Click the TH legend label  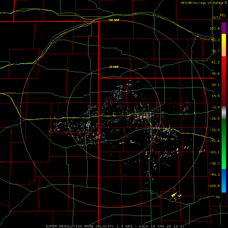218,197
